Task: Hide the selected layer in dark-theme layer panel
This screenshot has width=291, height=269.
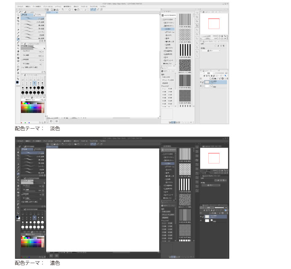Action: coord(201,216)
